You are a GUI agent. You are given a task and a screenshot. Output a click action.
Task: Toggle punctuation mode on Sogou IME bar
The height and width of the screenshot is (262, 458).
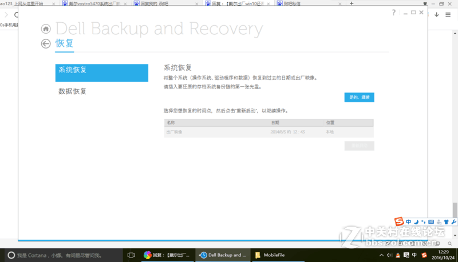(423, 222)
